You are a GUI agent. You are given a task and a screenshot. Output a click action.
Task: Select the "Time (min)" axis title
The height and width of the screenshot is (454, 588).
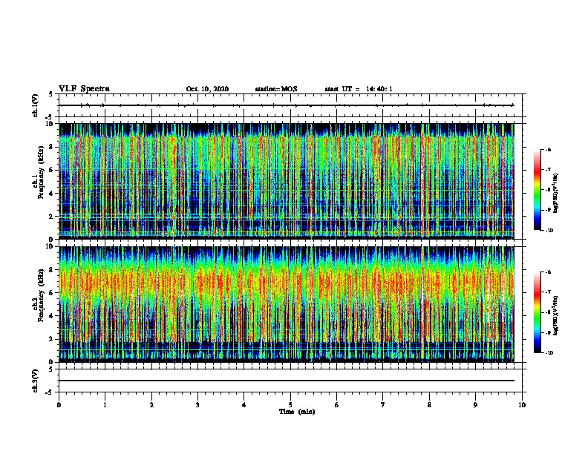tap(297, 412)
